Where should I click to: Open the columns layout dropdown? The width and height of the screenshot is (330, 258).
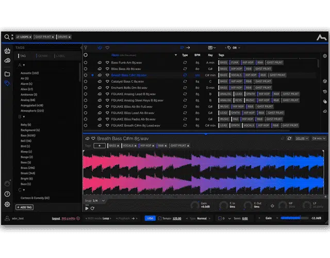tap(212, 48)
